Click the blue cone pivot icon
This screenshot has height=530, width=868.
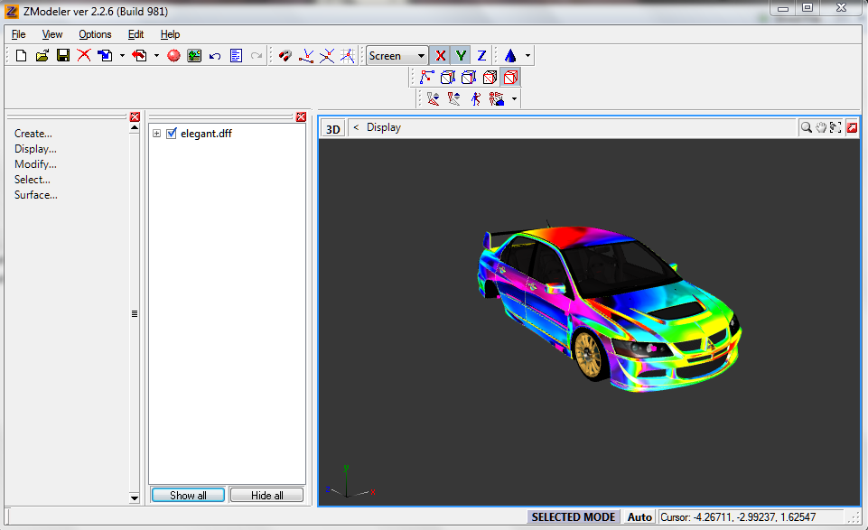510,55
